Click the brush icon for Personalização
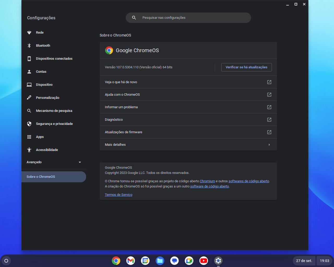The width and height of the screenshot is (334, 267). tap(29, 98)
